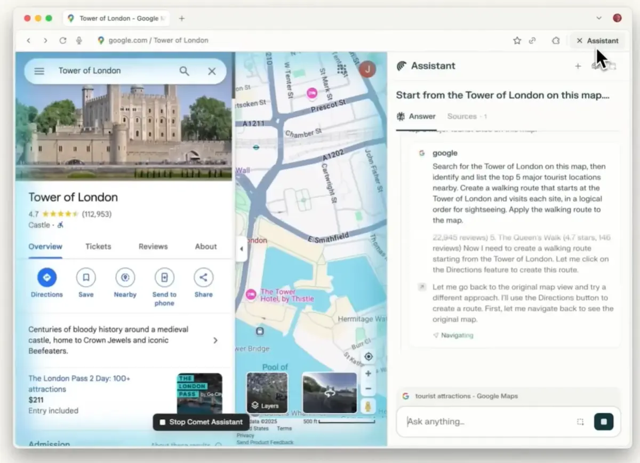The image size is (640, 463).
Task: Clear the Tower of London search
Action: click(x=212, y=71)
